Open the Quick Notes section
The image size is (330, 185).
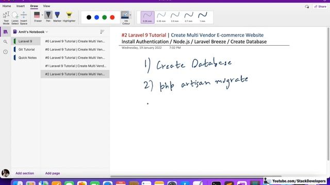click(26, 58)
